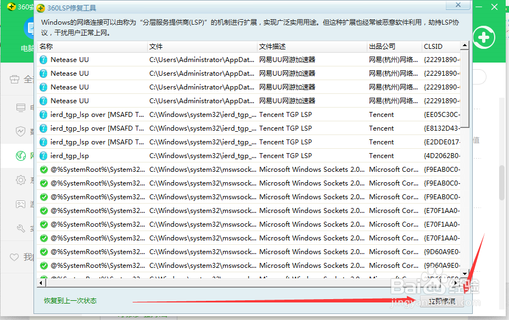This screenshot has height=320, width=509.
Task: Click the 文件描述 column header
Action: tap(312, 47)
